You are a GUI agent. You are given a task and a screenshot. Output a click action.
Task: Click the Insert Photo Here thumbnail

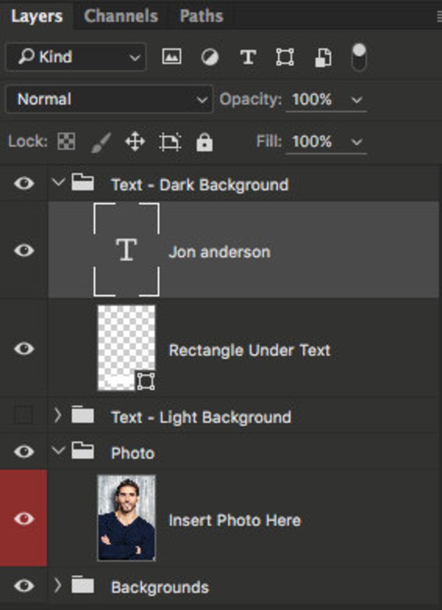(126, 517)
